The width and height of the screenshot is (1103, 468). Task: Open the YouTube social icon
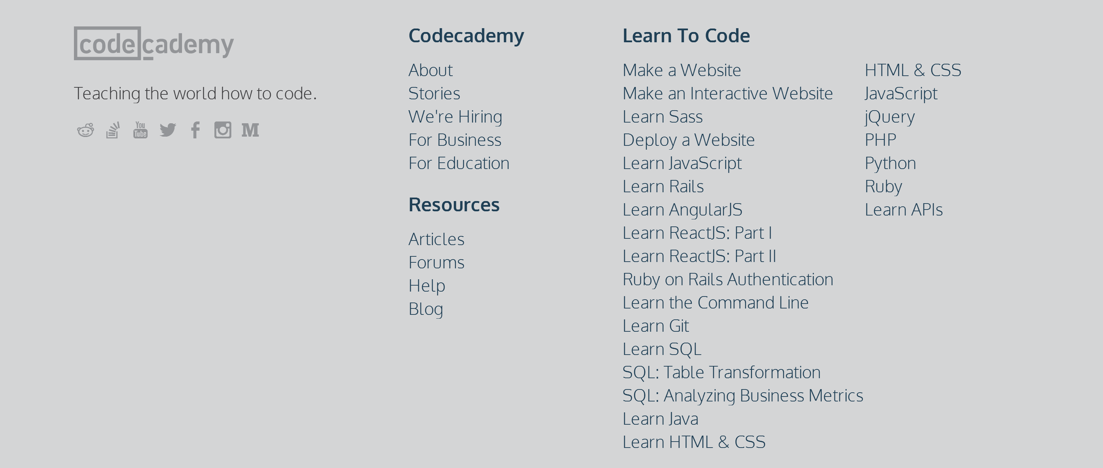click(x=140, y=130)
